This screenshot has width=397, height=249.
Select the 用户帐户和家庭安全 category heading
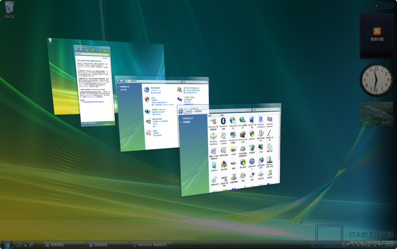[192, 88]
